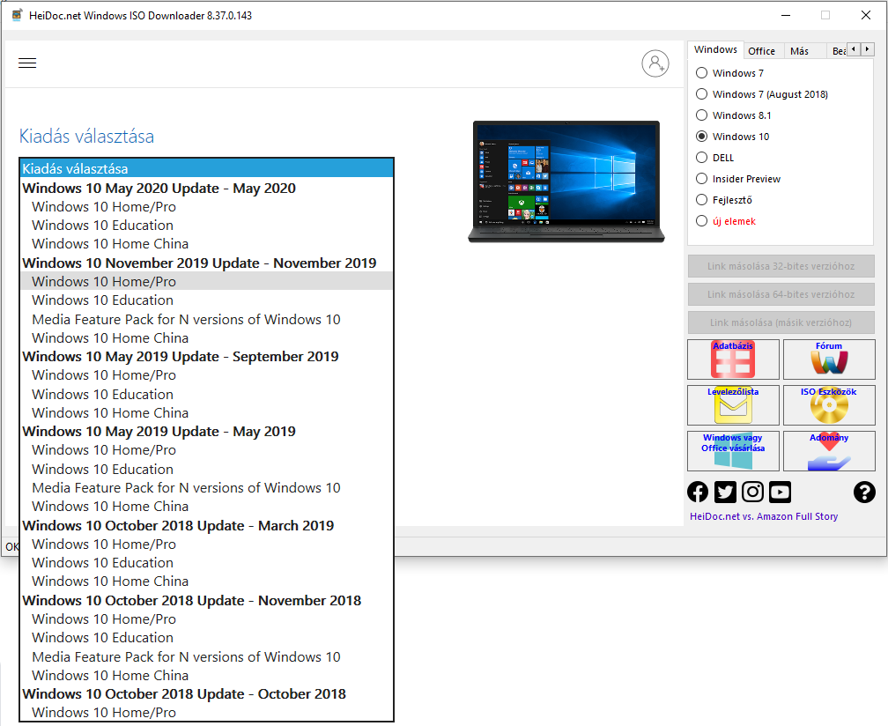Choose Windows 10 Education under November 2018
This screenshot has height=726, width=888.
207,638
